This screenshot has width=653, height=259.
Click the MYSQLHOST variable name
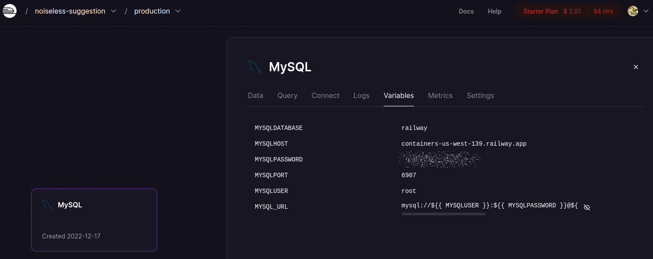(x=271, y=144)
